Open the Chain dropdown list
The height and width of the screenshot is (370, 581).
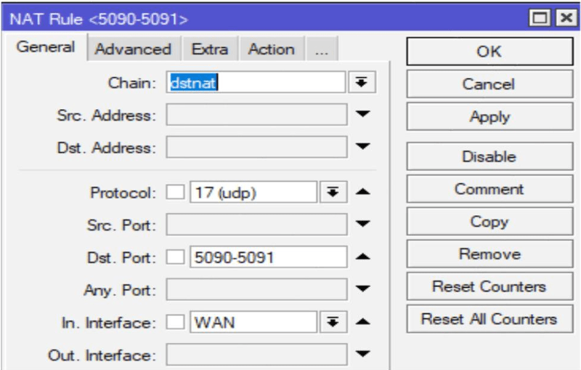360,83
